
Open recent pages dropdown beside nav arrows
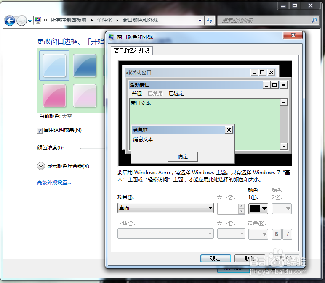pyautogui.click(x=30, y=21)
